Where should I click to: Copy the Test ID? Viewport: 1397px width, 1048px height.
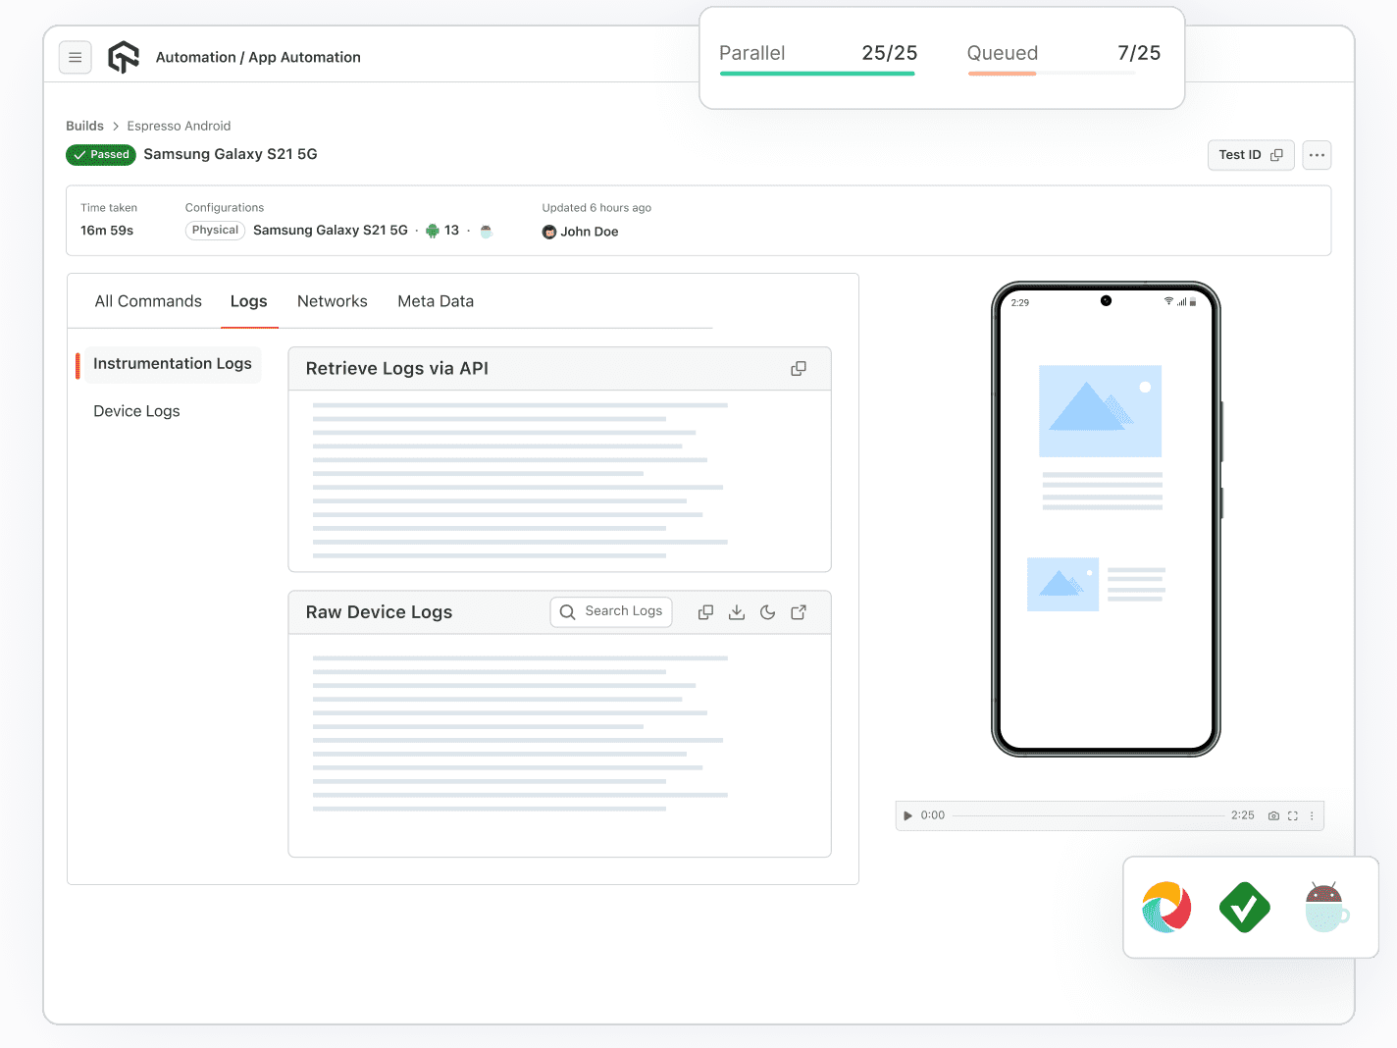coord(1277,155)
